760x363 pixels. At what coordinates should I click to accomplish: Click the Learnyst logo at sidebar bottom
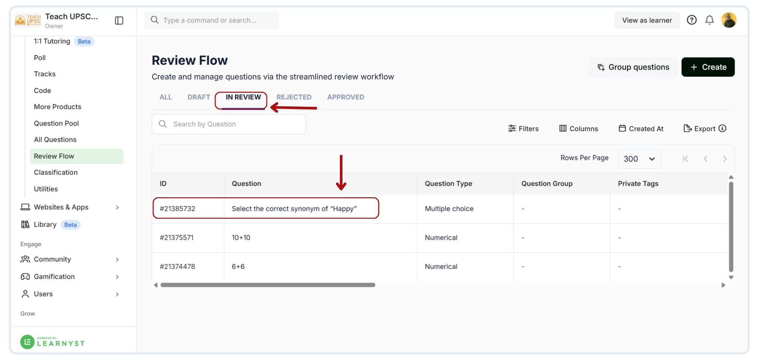[53, 342]
